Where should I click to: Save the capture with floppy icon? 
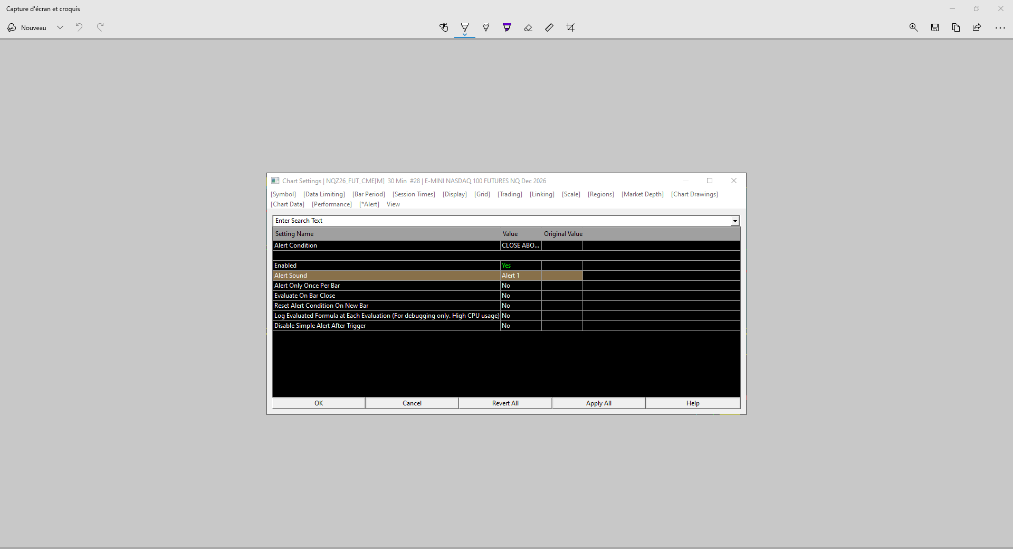tap(935, 27)
